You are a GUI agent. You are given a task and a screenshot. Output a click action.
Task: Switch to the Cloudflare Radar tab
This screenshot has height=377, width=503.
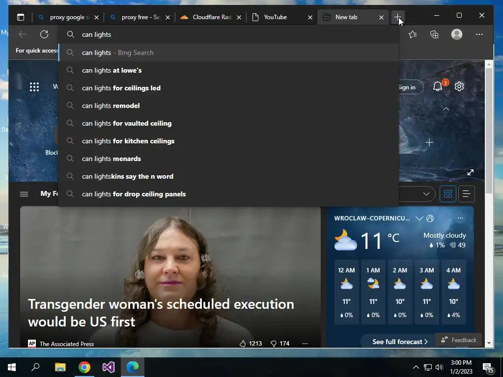(x=211, y=17)
